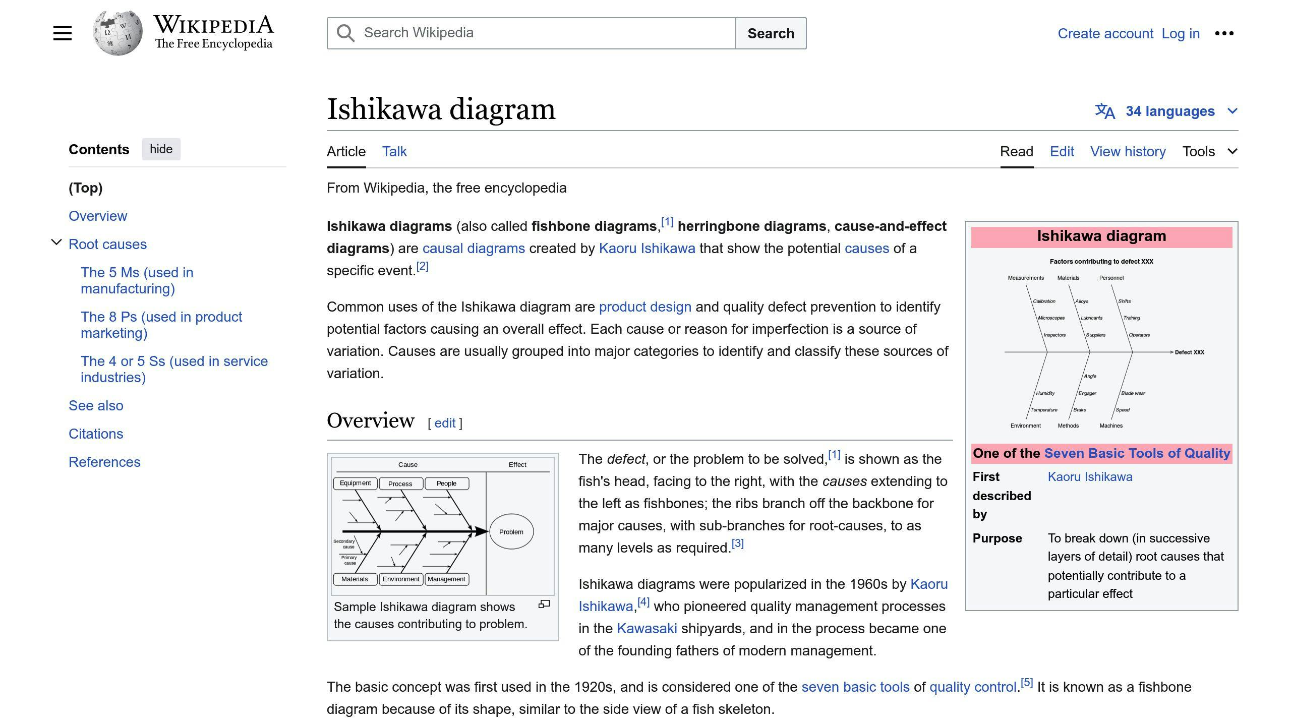
Task: Click citation [3] in Overview
Action: click(738, 543)
